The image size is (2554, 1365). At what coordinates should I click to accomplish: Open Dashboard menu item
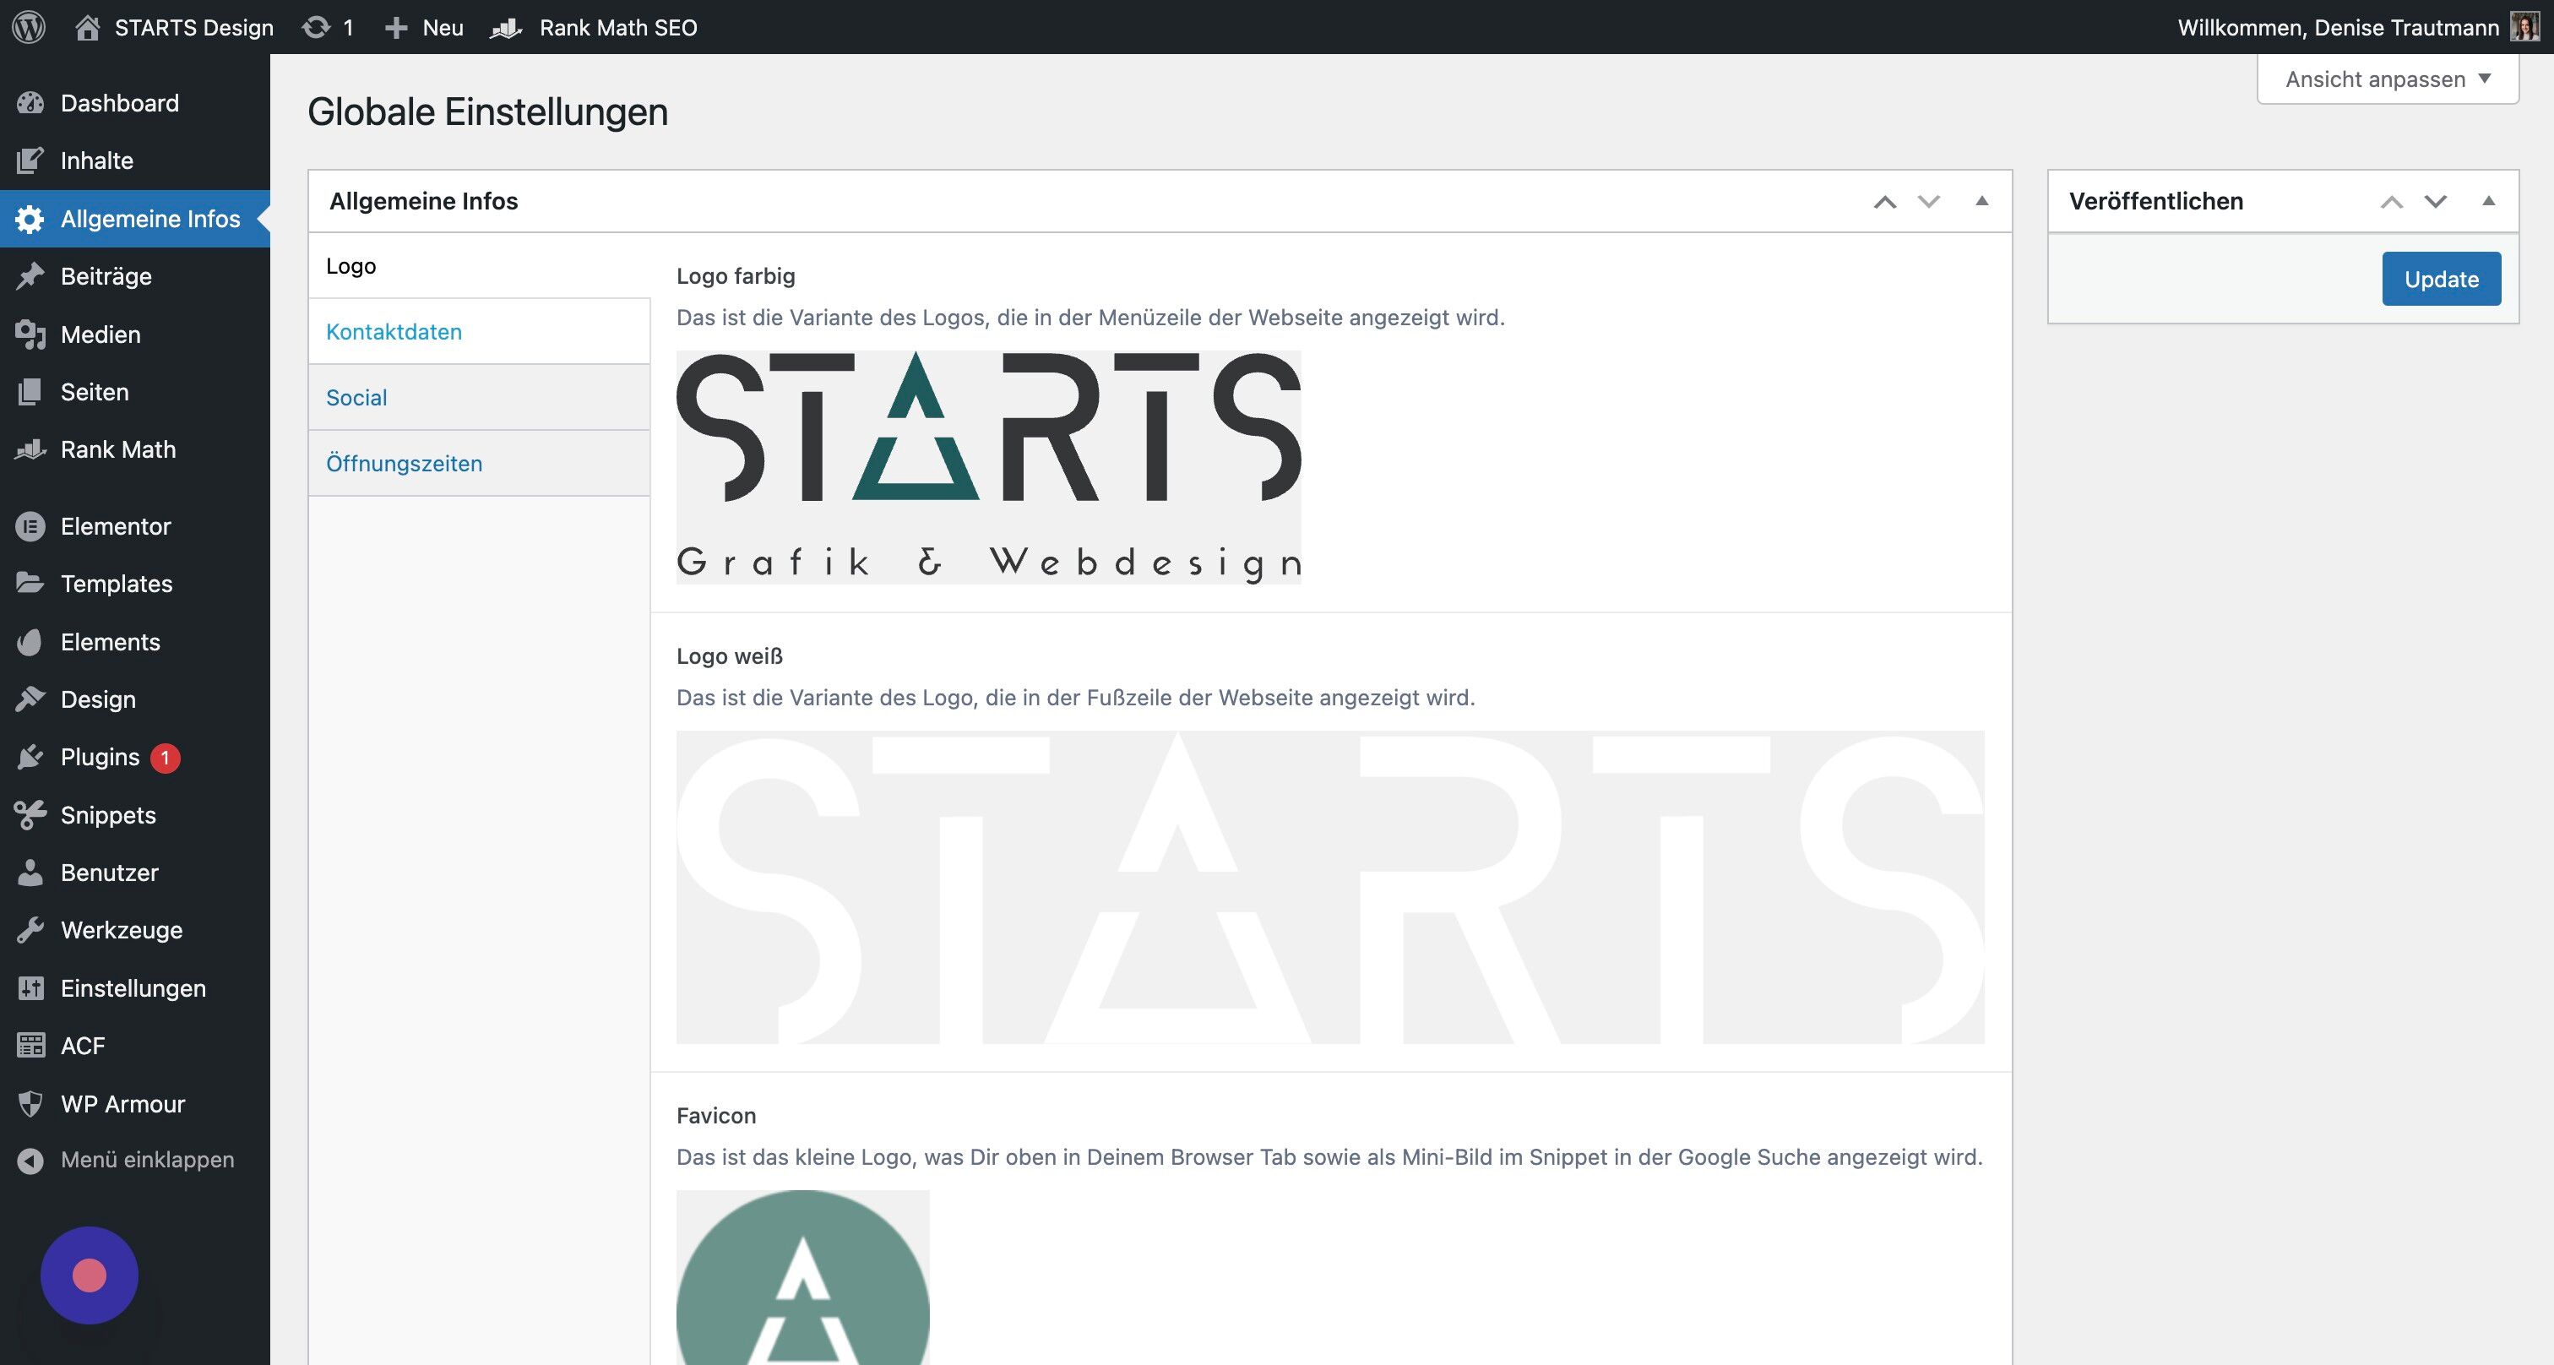(135, 103)
